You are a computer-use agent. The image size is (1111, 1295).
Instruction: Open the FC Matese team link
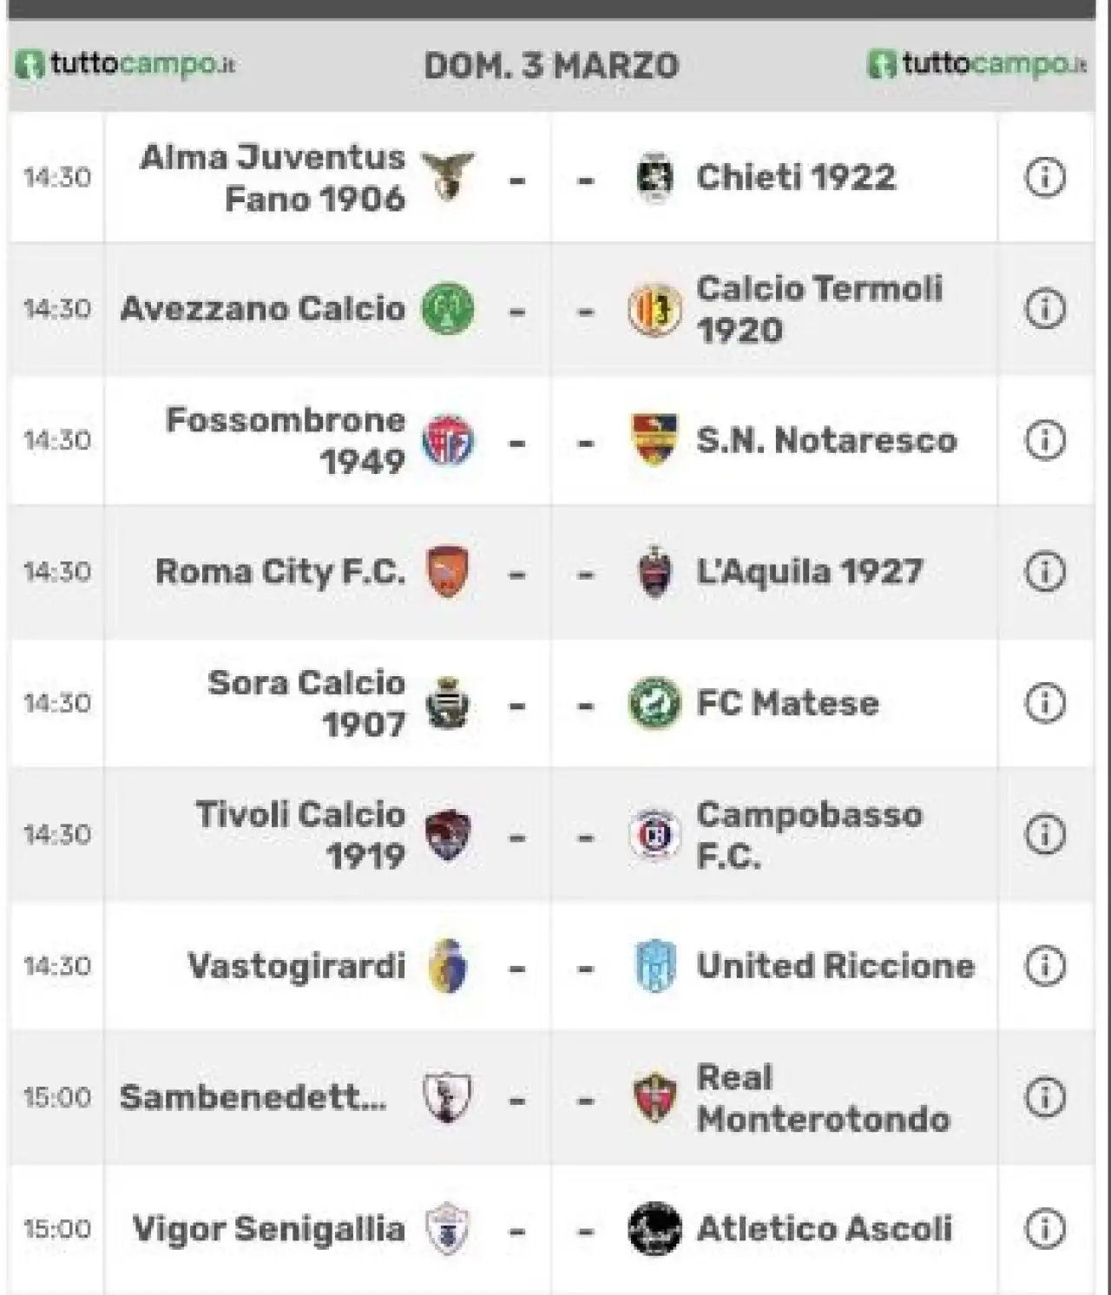pyautogui.click(x=788, y=703)
